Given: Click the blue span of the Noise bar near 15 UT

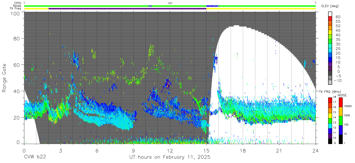Looking at the screenshot, I should pos(212,6).
